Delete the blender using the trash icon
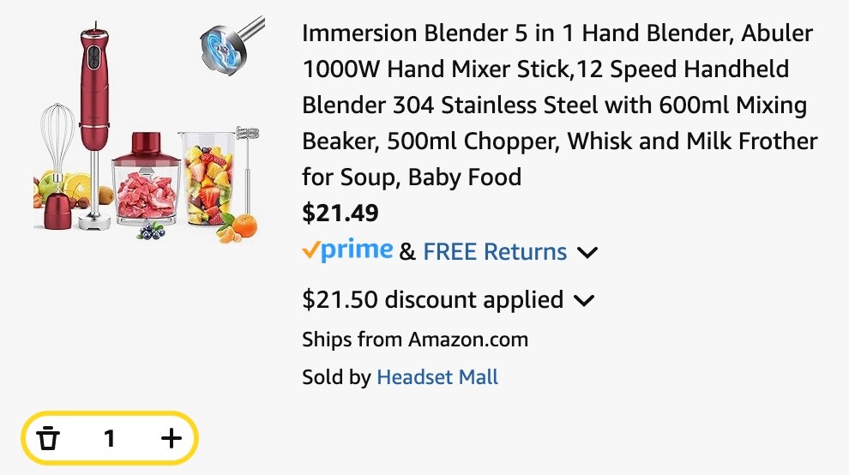The width and height of the screenshot is (849, 475). (50, 439)
